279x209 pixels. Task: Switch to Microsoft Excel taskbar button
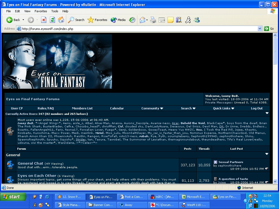tap(194, 197)
